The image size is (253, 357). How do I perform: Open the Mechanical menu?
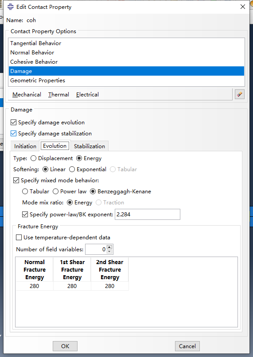[27, 95]
